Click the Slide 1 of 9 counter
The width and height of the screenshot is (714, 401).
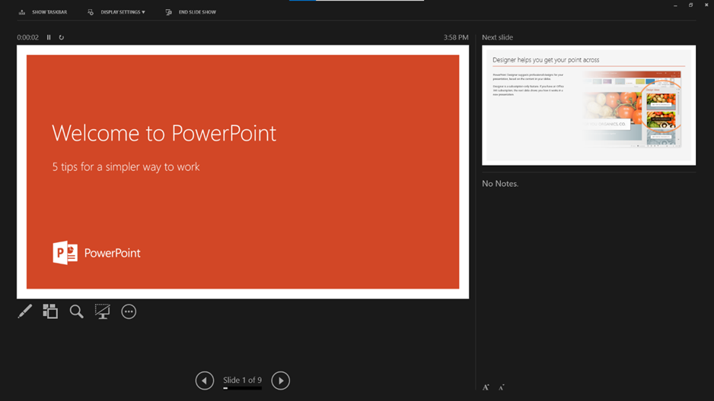(242, 380)
